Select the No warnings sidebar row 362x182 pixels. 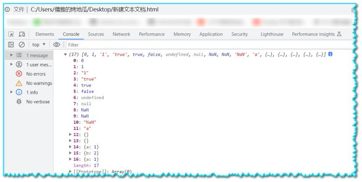point(29,83)
